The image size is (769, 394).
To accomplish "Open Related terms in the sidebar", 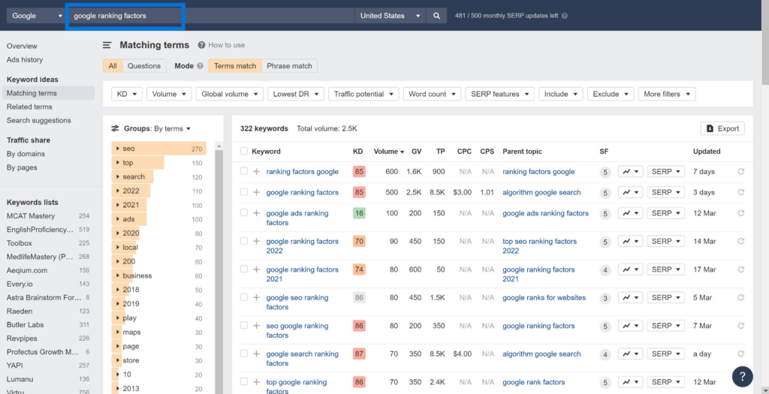I will (x=29, y=107).
